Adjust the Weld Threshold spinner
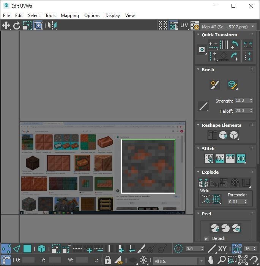The height and width of the screenshot is (266, 260). point(245,202)
